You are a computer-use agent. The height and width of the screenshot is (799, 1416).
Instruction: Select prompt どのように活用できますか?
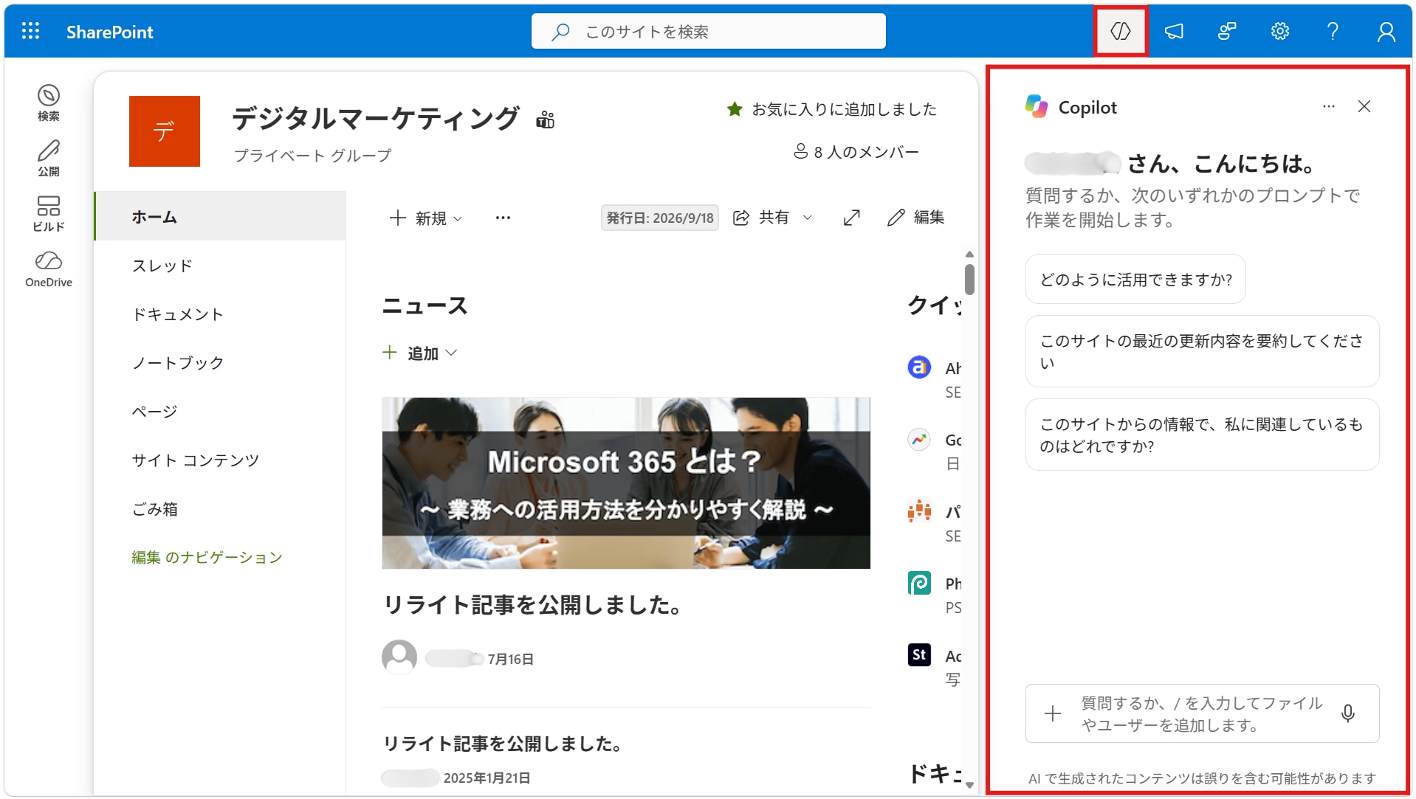pos(1135,280)
